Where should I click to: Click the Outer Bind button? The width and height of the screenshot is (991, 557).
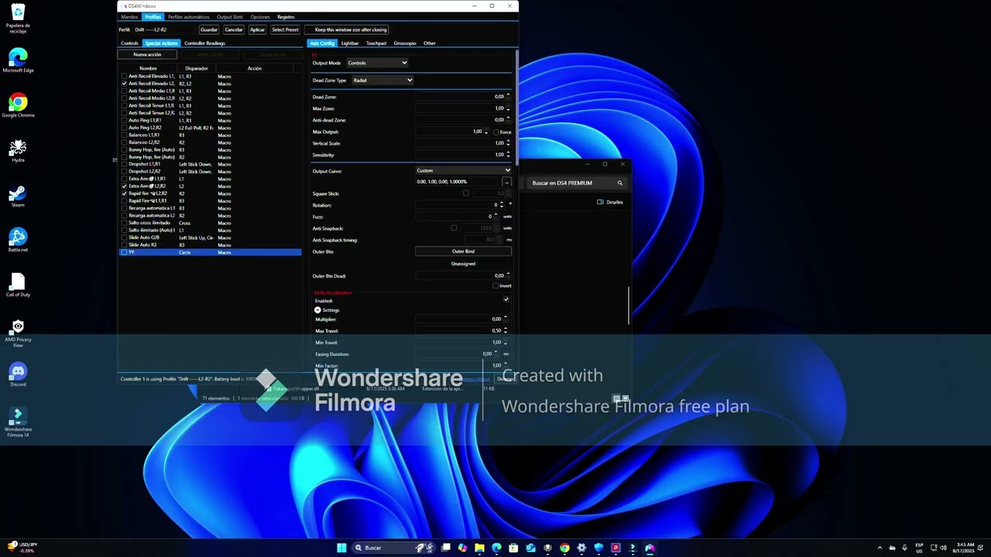coord(463,251)
